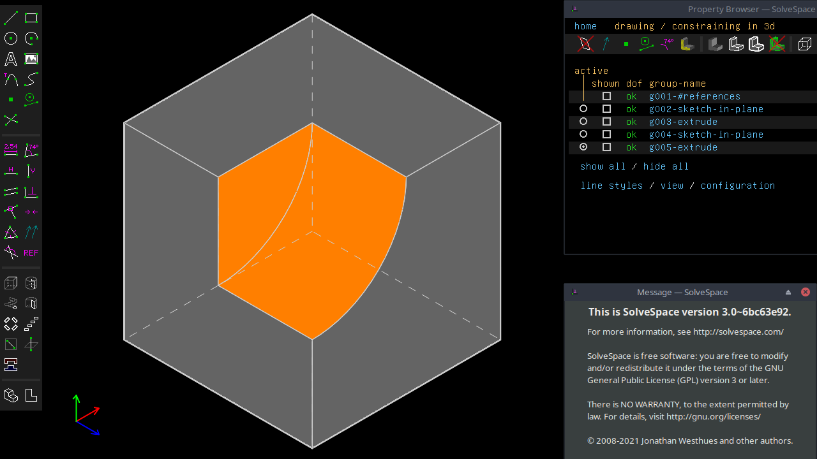This screenshot has width=817, height=459.
Task: Toggle shown checkbox for g003-extrude
Action: click(606, 121)
